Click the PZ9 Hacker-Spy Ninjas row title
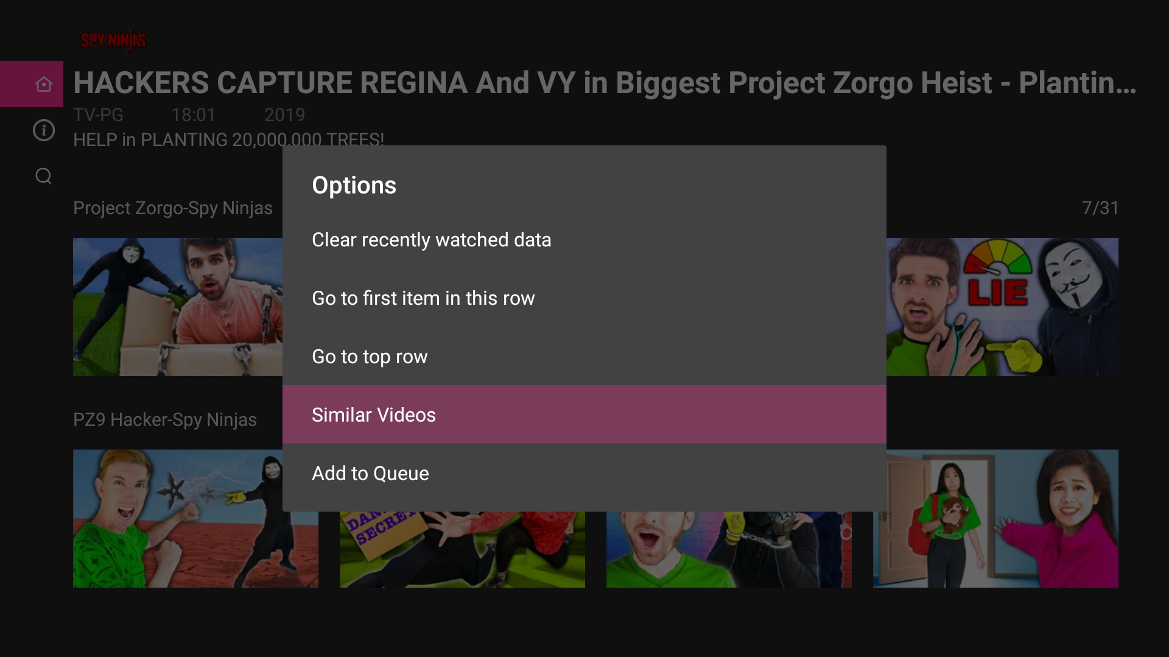Viewport: 1169px width, 657px height. pos(165,420)
